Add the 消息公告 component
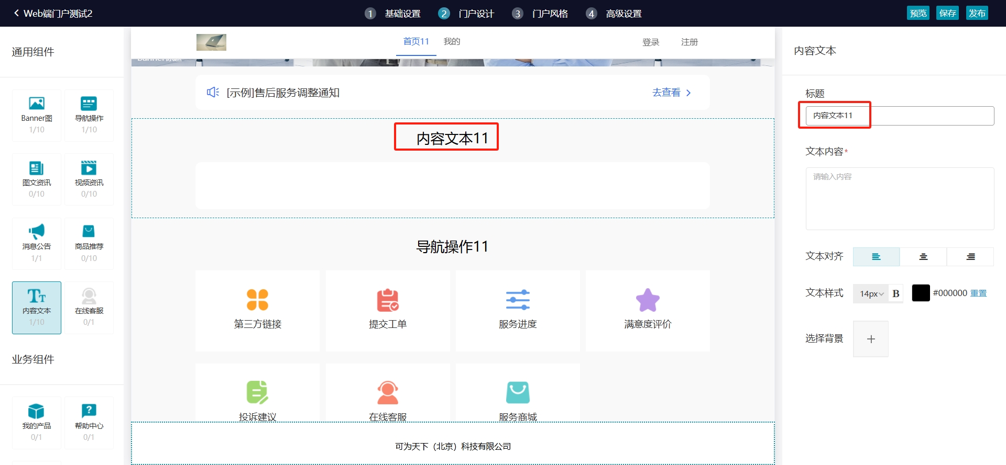Viewport: 1006px width, 465px height. 37,244
